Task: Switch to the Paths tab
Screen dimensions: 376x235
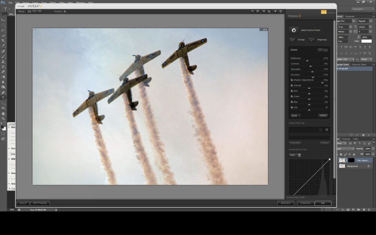Action: tap(356, 139)
